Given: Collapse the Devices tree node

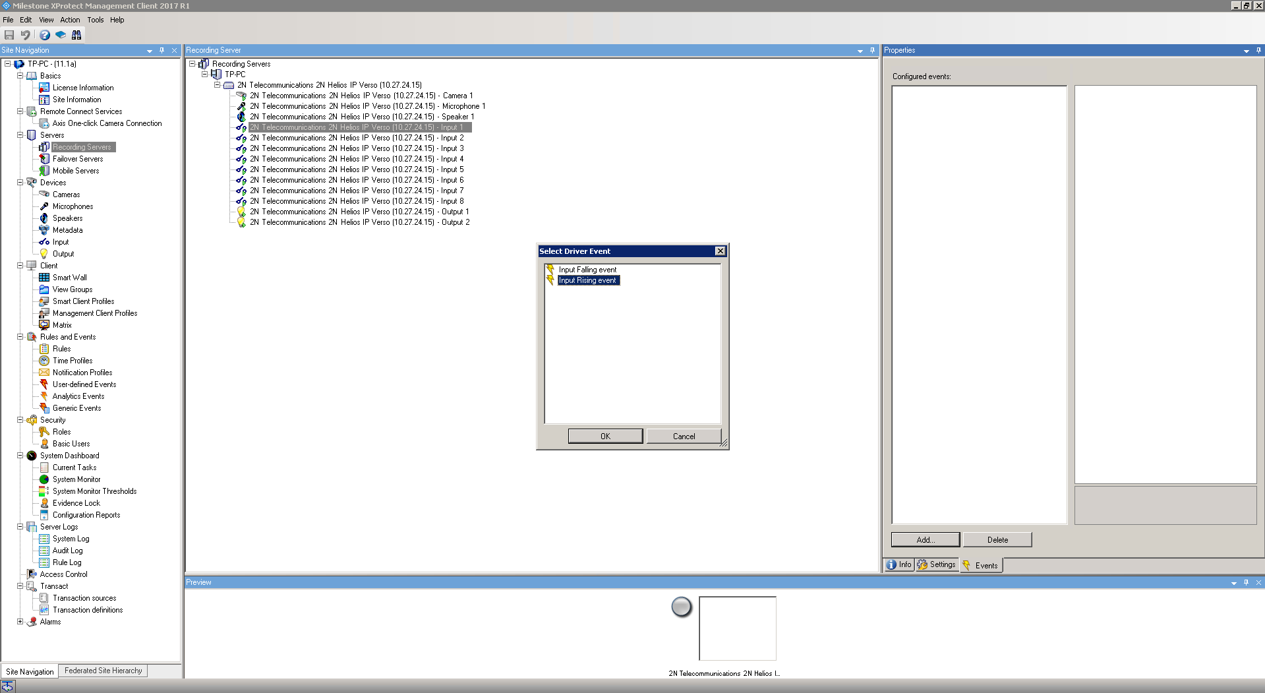Looking at the screenshot, I should coord(20,183).
